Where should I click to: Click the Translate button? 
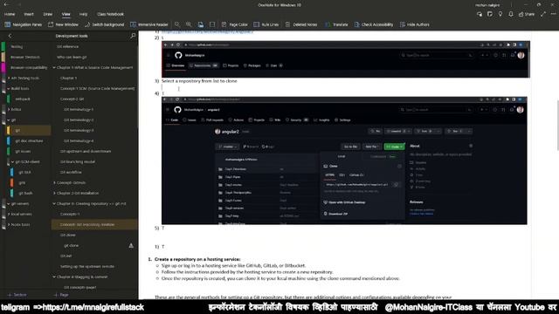pyautogui.click(x=335, y=24)
